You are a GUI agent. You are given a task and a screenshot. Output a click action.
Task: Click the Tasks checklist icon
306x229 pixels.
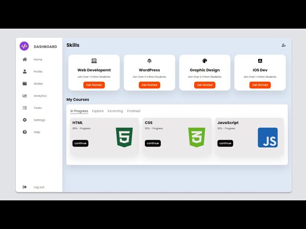[x=24, y=108]
